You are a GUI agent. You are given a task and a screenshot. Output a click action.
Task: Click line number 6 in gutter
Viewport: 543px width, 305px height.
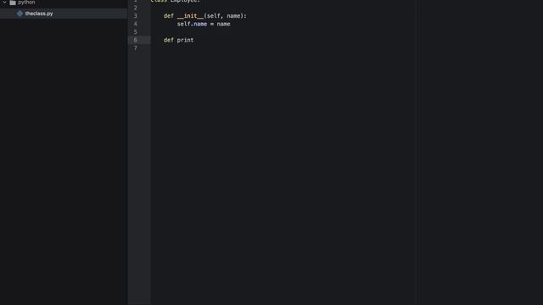pyautogui.click(x=136, y=40)
